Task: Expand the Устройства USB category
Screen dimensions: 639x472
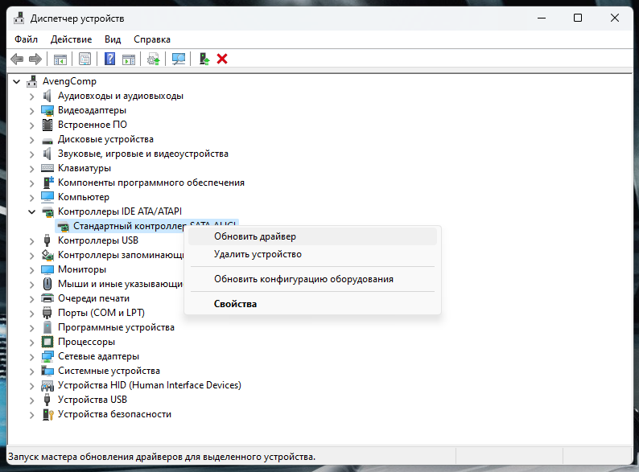Action: 31,400
